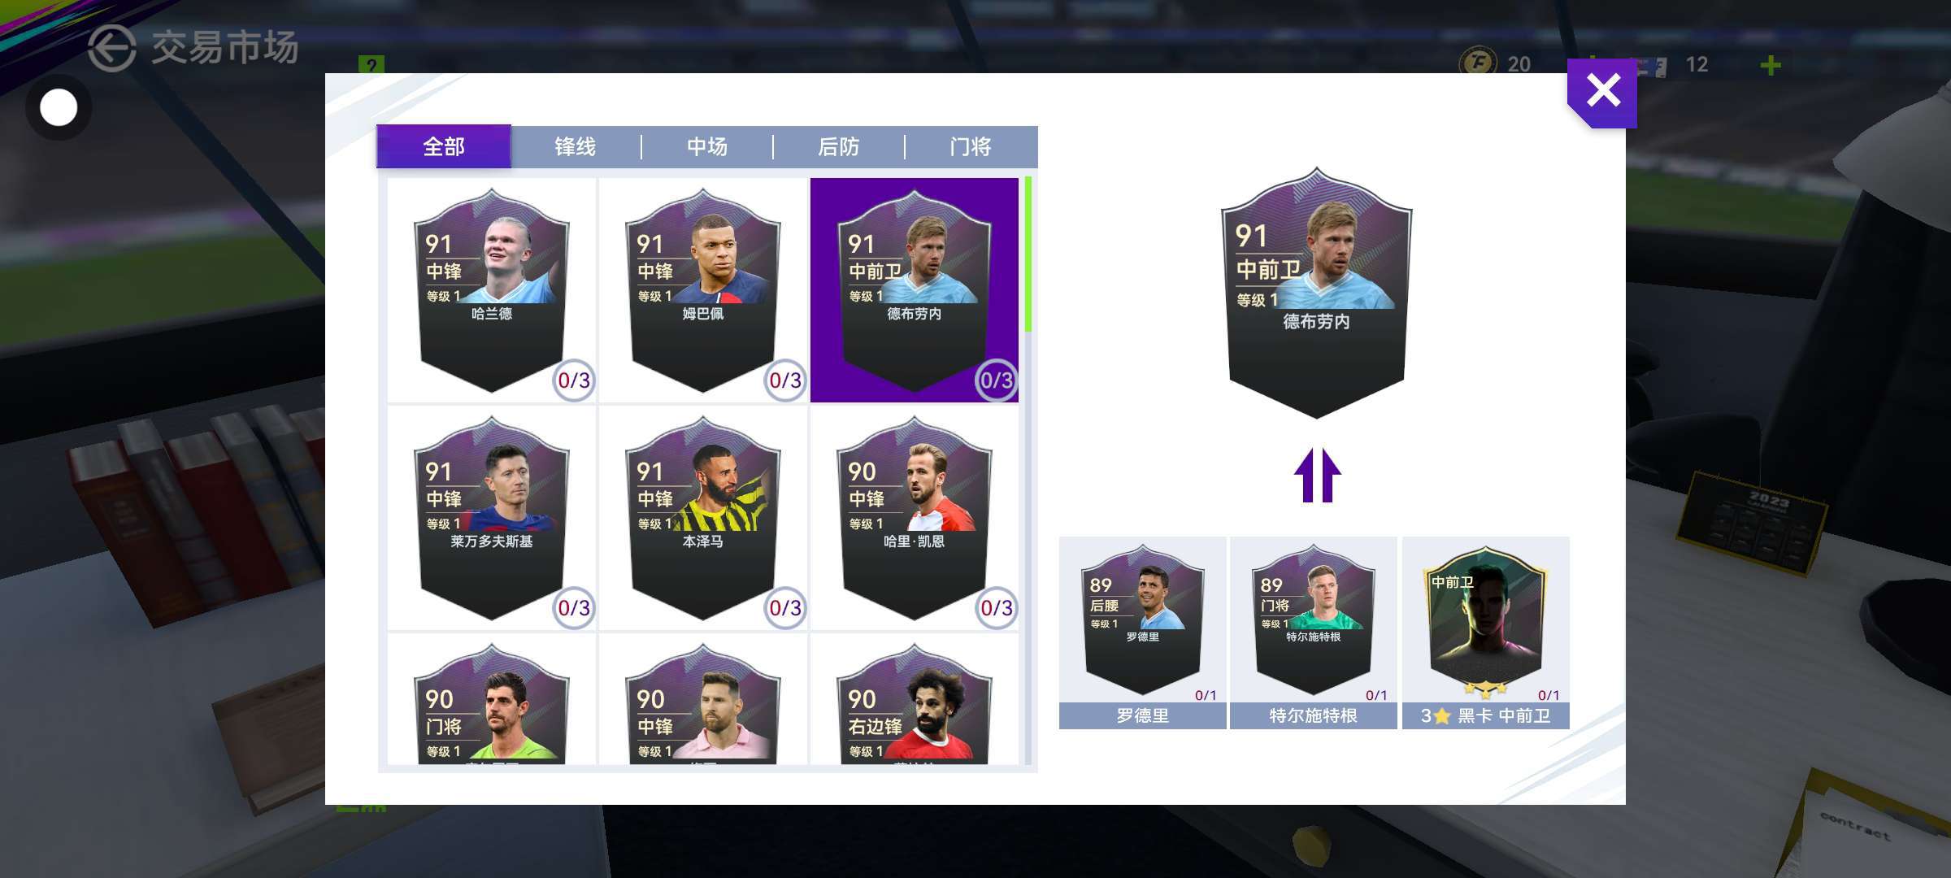The height and width of the screenshot is (878, 1951).
Task: Switch to the 锋线 tab
Action: 576,147
